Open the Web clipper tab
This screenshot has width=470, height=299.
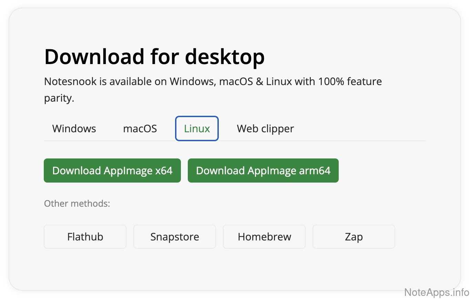coord(265,129)
